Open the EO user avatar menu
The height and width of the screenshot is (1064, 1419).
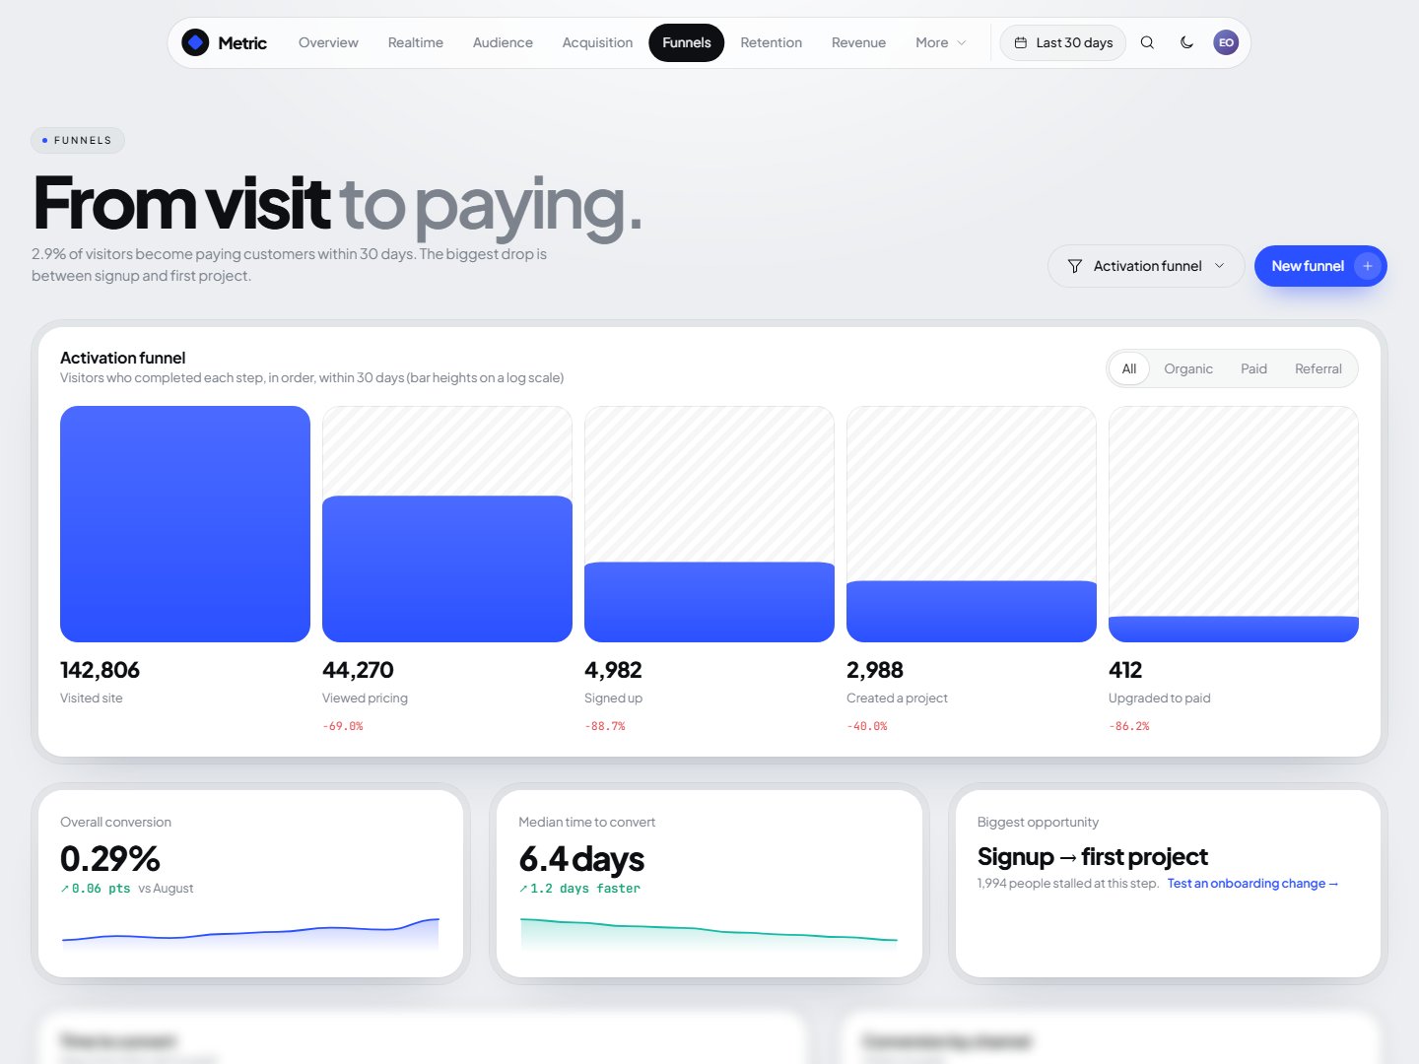click(1226, 42)
